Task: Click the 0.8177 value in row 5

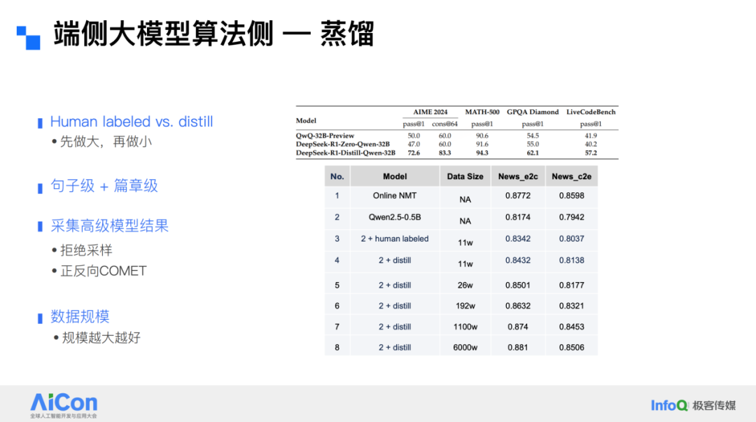Action: (x=571, y=285)
